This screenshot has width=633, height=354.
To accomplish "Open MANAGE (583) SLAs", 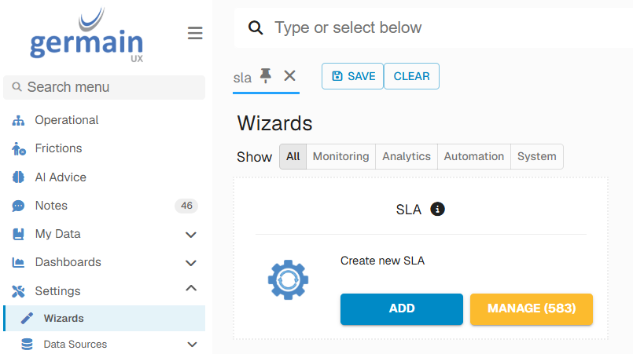I will pyautogui.click(x=532, y=308).
